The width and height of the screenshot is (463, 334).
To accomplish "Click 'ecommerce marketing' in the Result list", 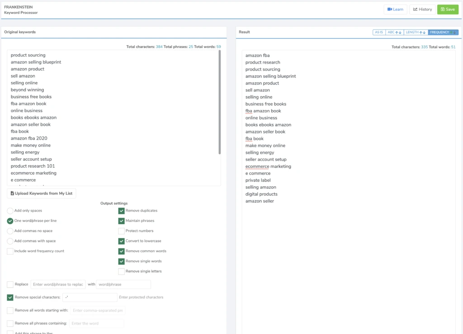I will 268,166.
